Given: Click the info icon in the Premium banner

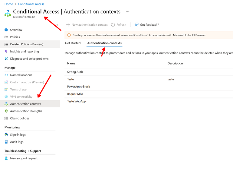Looking at the screenshot, I should (x=69, y=35).
